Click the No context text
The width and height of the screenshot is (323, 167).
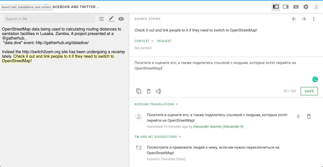pyautogui.click(x=143, y=48)
